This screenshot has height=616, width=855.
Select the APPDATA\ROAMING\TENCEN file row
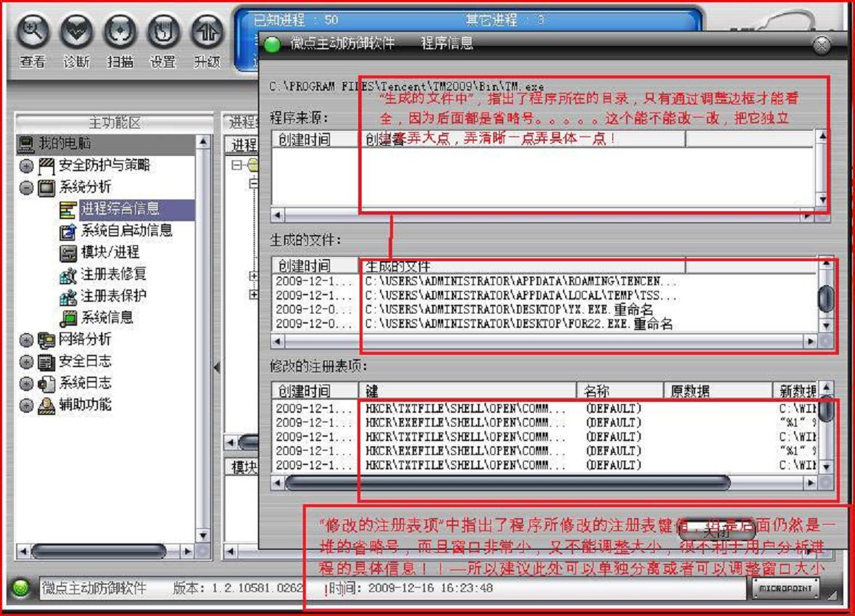545,282
